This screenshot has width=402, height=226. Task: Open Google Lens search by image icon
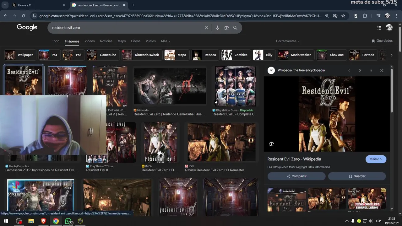[x=226, y=28]
